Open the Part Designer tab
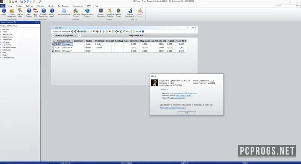 tap(63, 6)
